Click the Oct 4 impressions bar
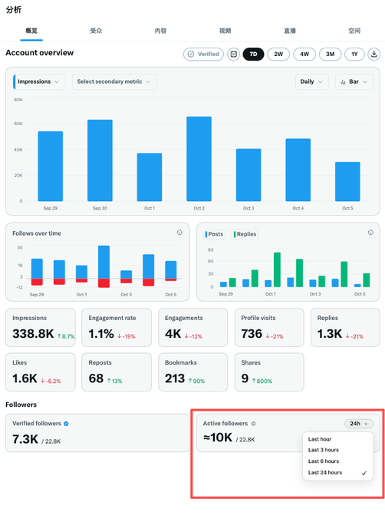Viewport: 385px width, 522px height. tap(298, 170)
